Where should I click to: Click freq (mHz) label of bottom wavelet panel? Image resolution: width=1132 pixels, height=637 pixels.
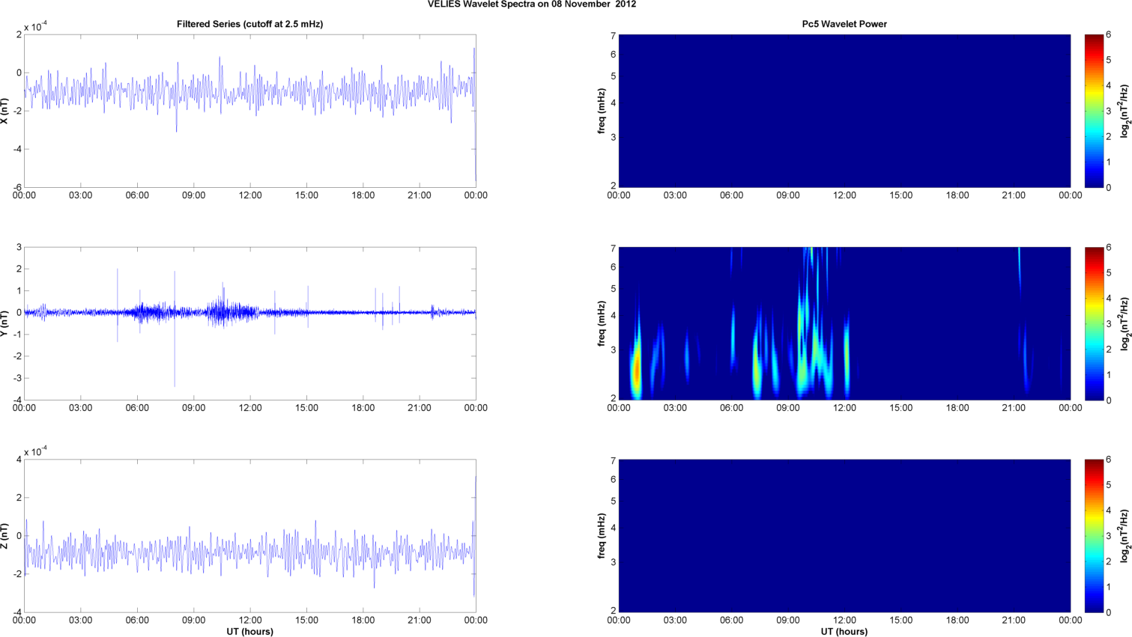click(602, 536)
